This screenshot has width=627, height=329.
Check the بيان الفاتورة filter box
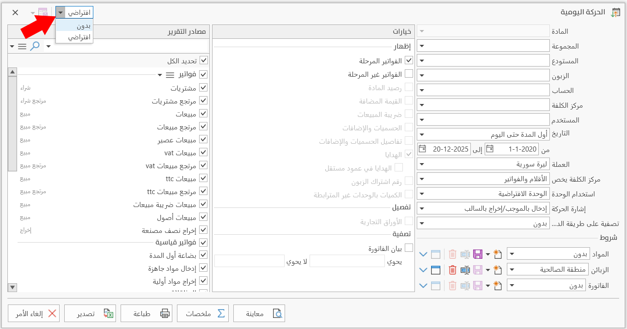click(x=409, y=247)
